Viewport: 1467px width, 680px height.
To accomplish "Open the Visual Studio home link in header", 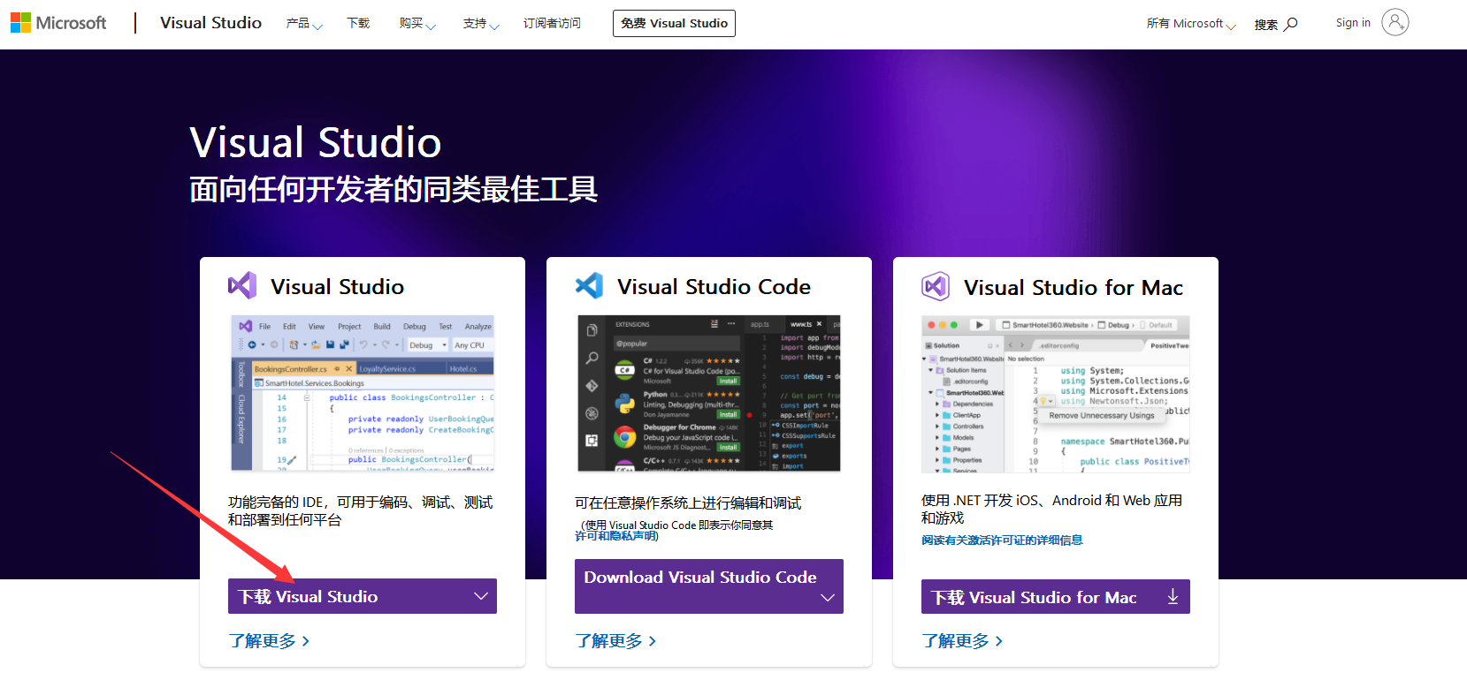I will point(210,23).
